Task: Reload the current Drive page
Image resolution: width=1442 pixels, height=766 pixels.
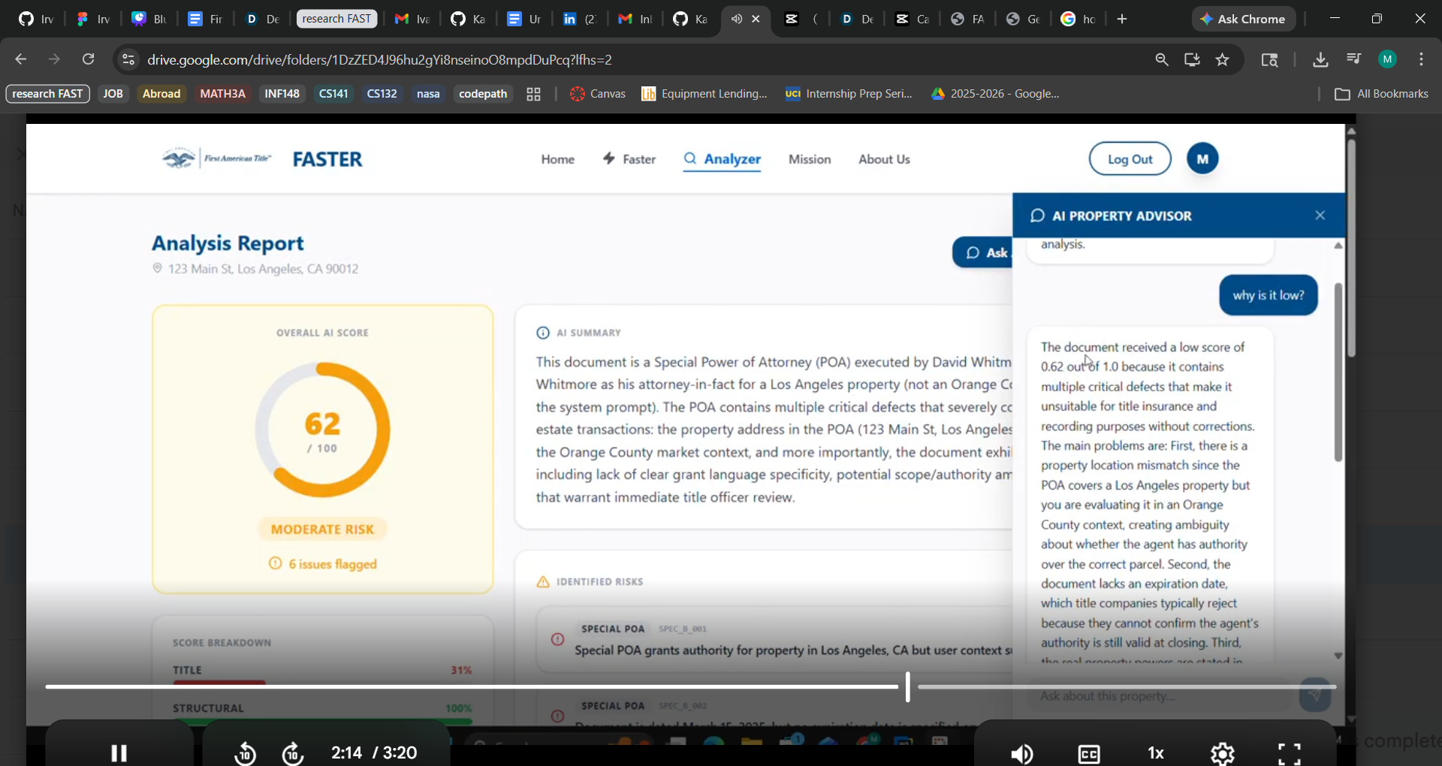Action: coord(89,59)
